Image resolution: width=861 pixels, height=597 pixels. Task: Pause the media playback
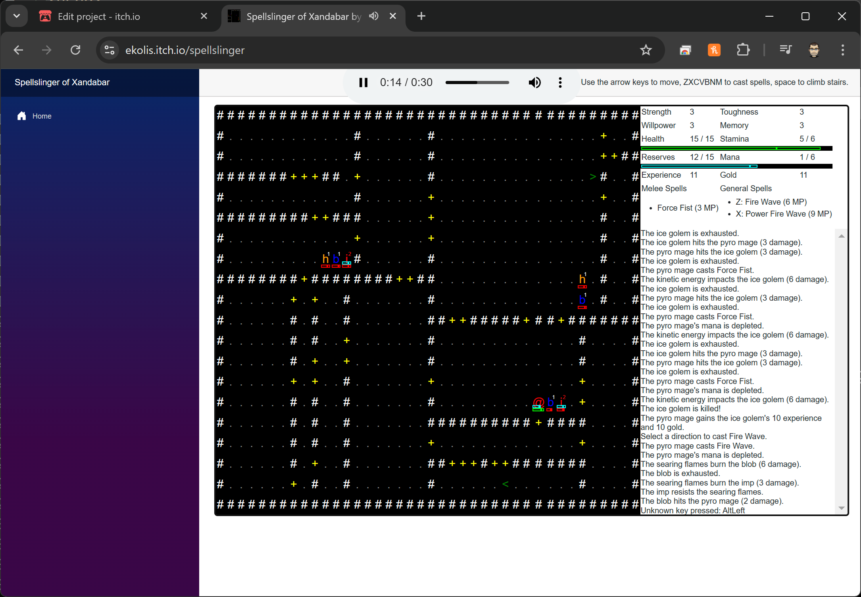[x=363, y=83]
